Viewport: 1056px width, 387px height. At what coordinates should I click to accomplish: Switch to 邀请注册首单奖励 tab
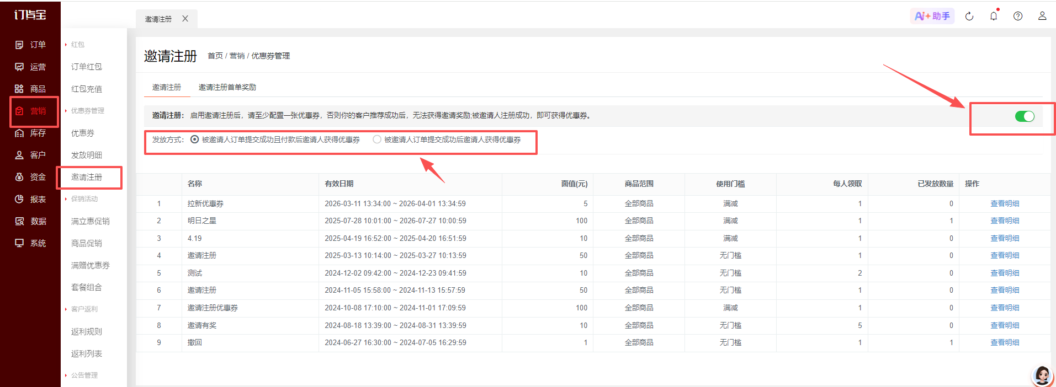click(x=227, y=87)
